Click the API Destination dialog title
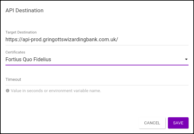This screenshot has width=194, height=134. point(24,10)
